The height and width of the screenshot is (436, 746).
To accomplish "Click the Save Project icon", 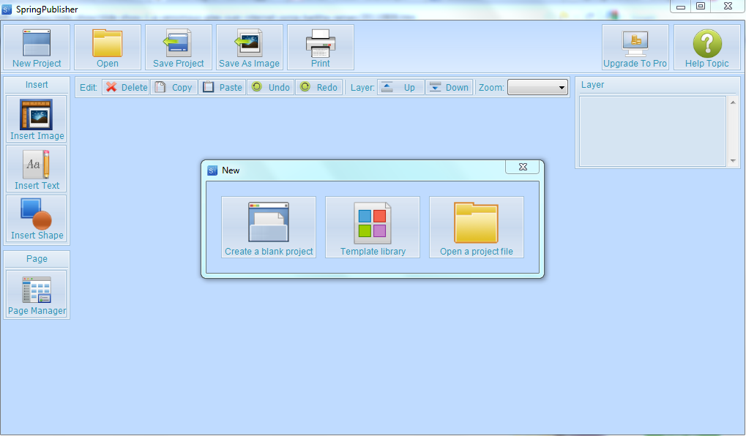I will [179, 47].
